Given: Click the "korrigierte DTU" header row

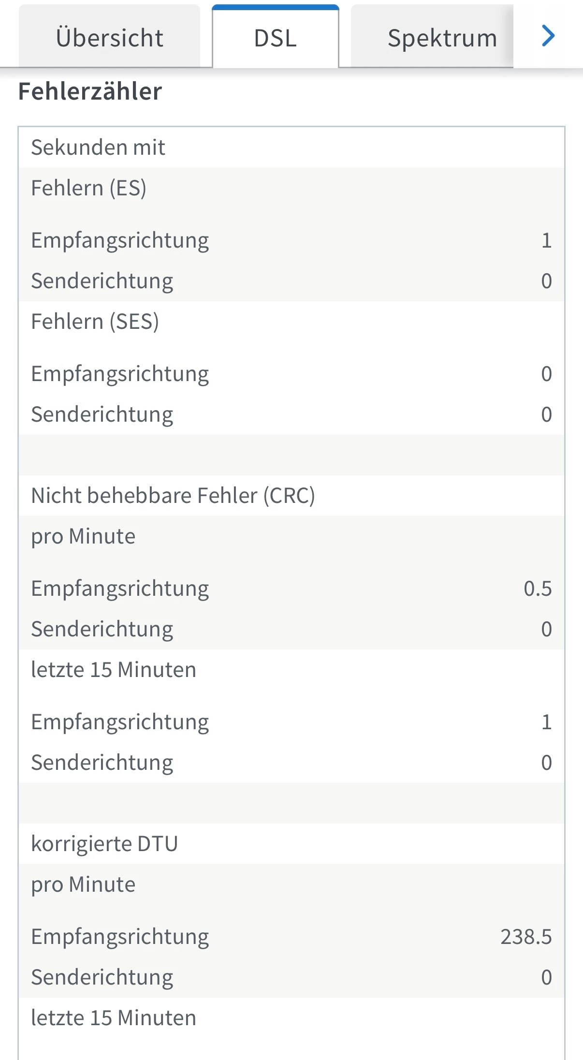Looking at the screenshot, I should tap(104, 844).
